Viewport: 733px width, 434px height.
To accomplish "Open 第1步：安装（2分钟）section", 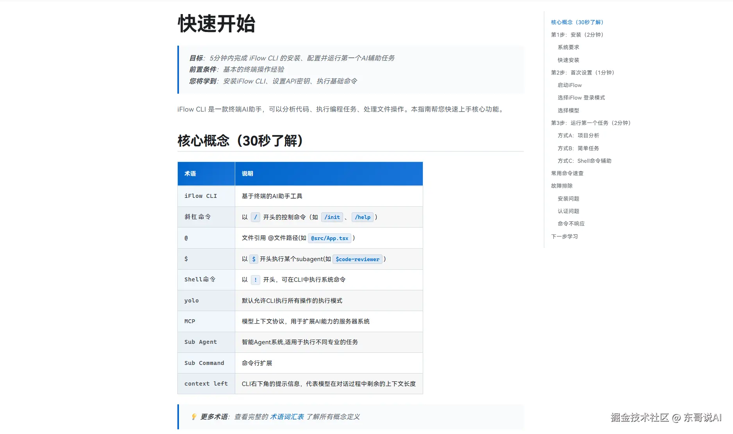I will pos(577,35).
